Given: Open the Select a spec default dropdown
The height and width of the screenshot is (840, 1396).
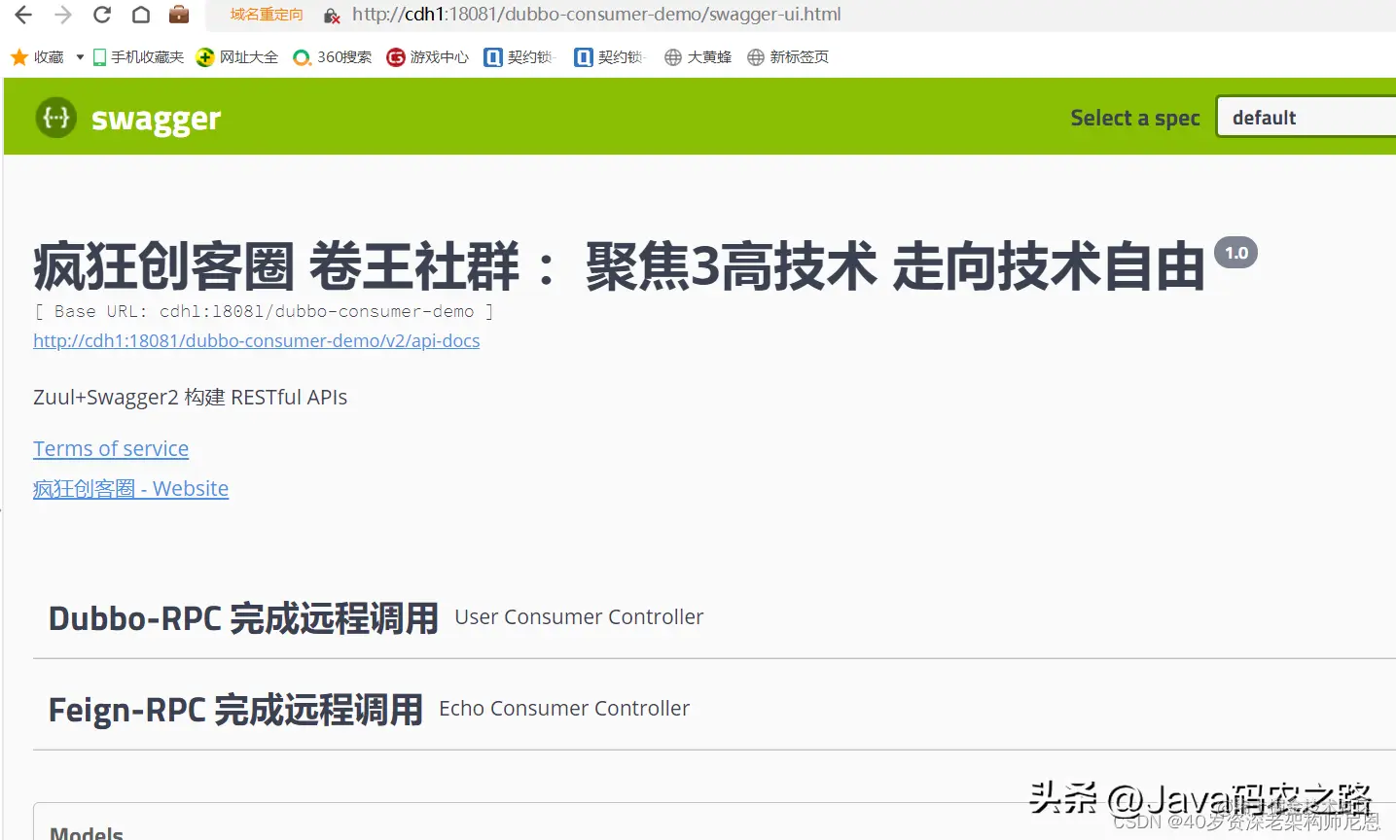Looking at the screenshot, I should tap(1306, 117).
